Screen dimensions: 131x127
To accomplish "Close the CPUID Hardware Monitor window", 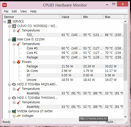I will point(123,4).
